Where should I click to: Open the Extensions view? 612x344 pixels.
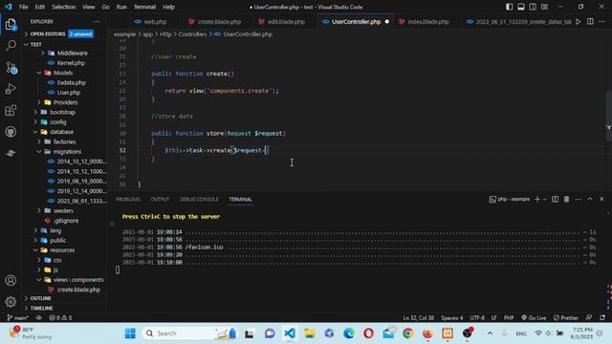pyautogui.click(x=11, y=111)
